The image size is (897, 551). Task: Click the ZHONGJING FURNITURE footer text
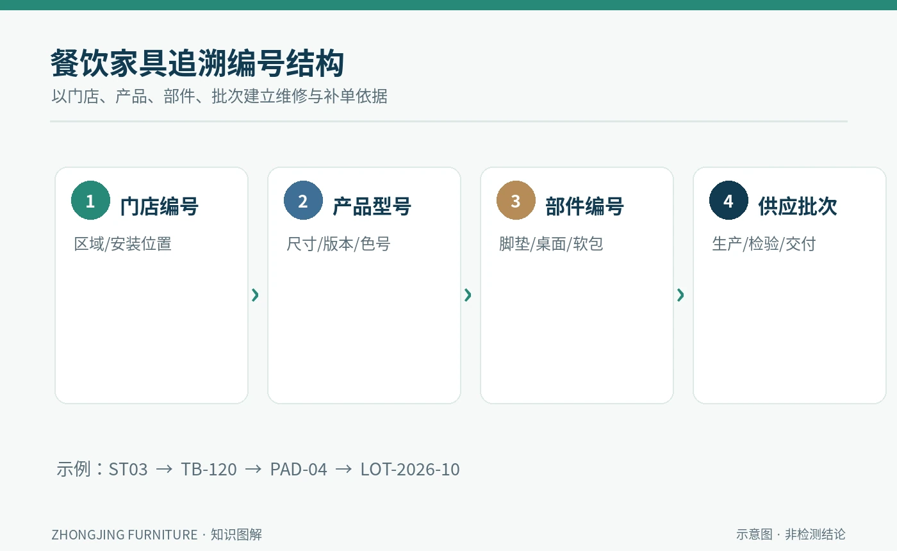click(124, 534)
